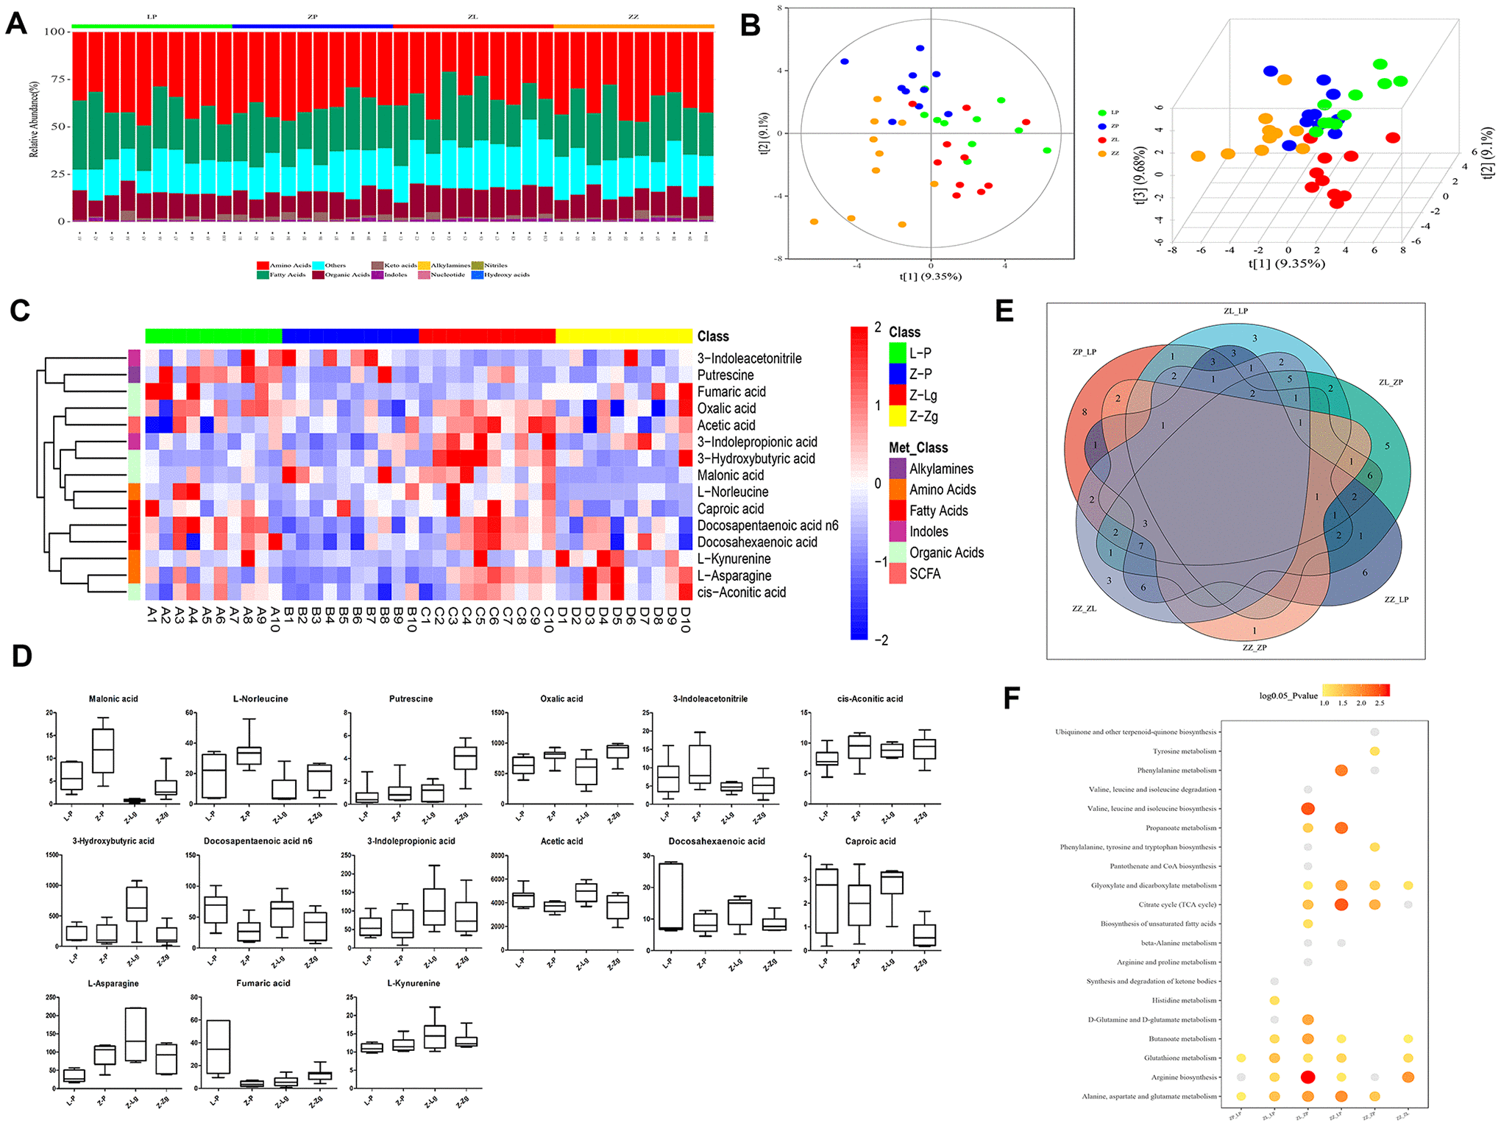Click heatmap row label cis-Aconitic acid
Viewport: 1501px width, 1126px height.
[x=741, y=592]
